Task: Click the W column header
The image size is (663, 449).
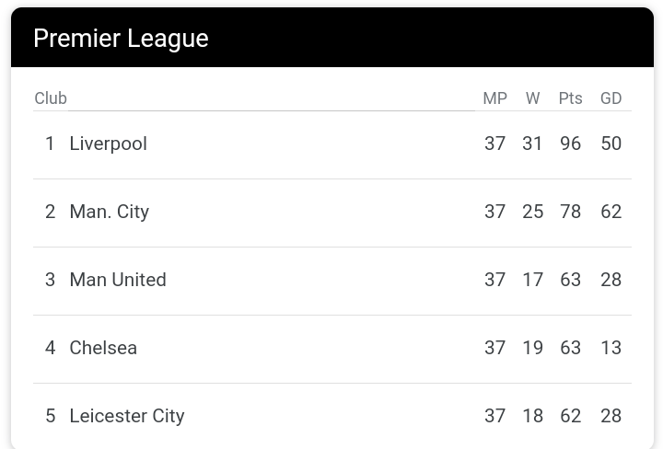Action: click(x=532, y=98)
